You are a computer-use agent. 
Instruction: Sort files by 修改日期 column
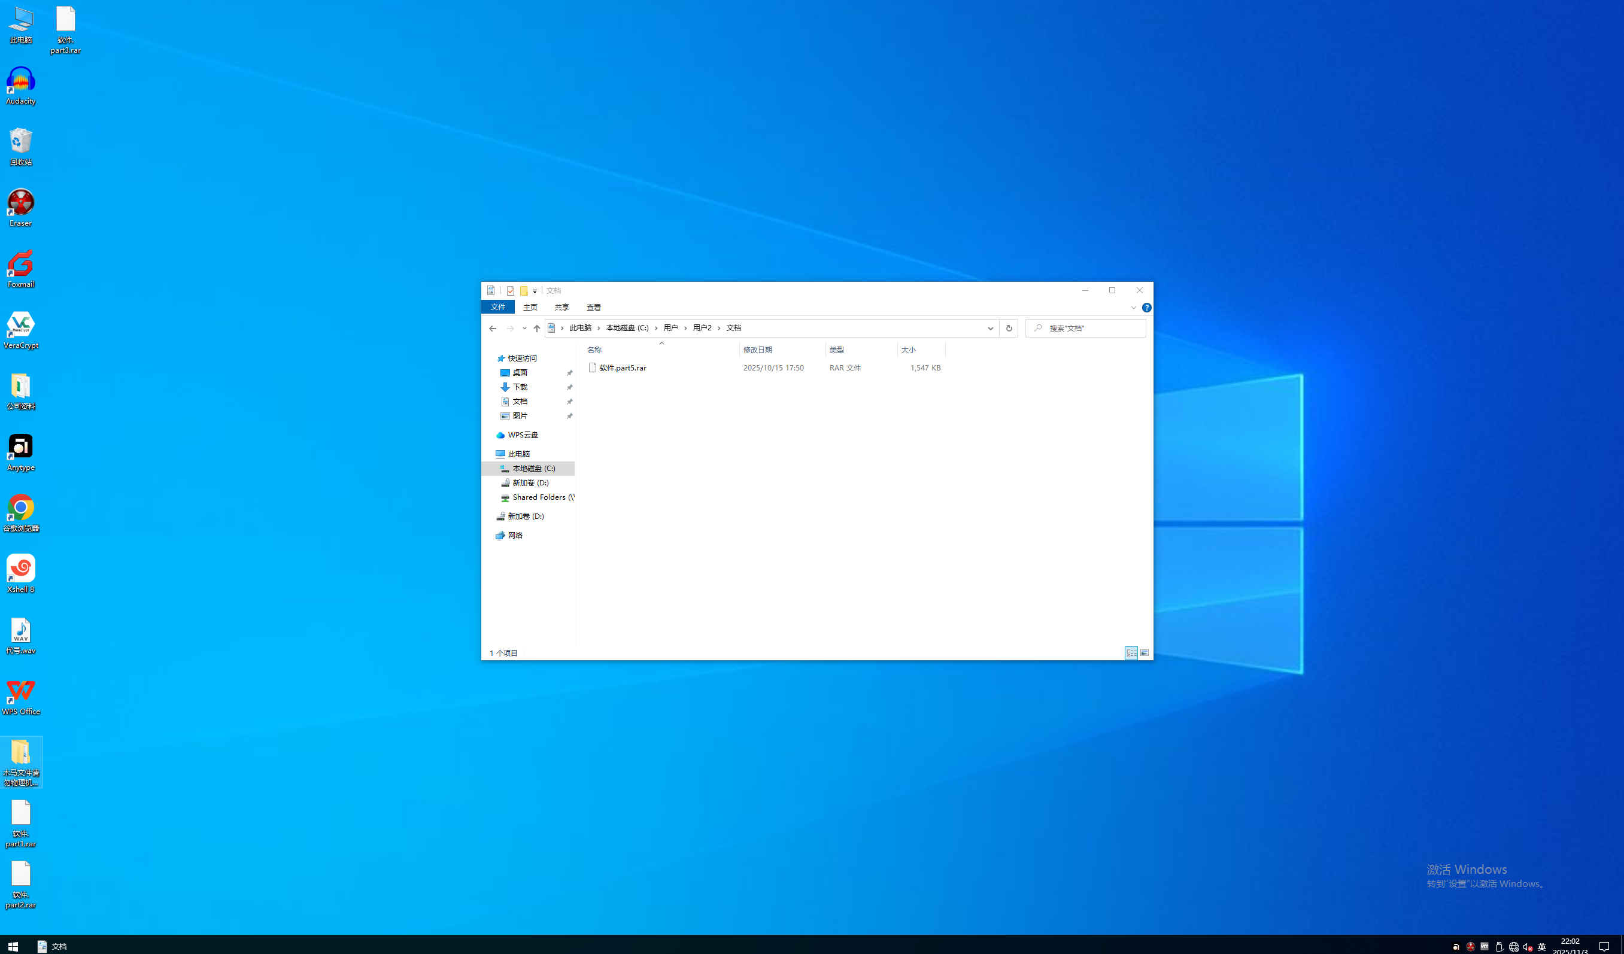(757, 350)
